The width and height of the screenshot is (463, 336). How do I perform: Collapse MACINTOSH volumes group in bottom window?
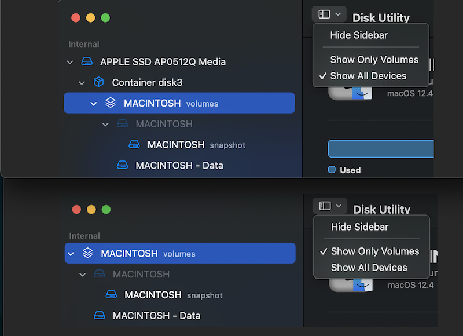71,254
